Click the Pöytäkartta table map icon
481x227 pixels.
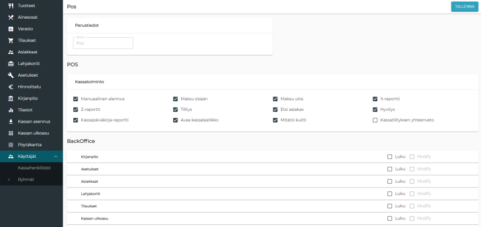11,145
